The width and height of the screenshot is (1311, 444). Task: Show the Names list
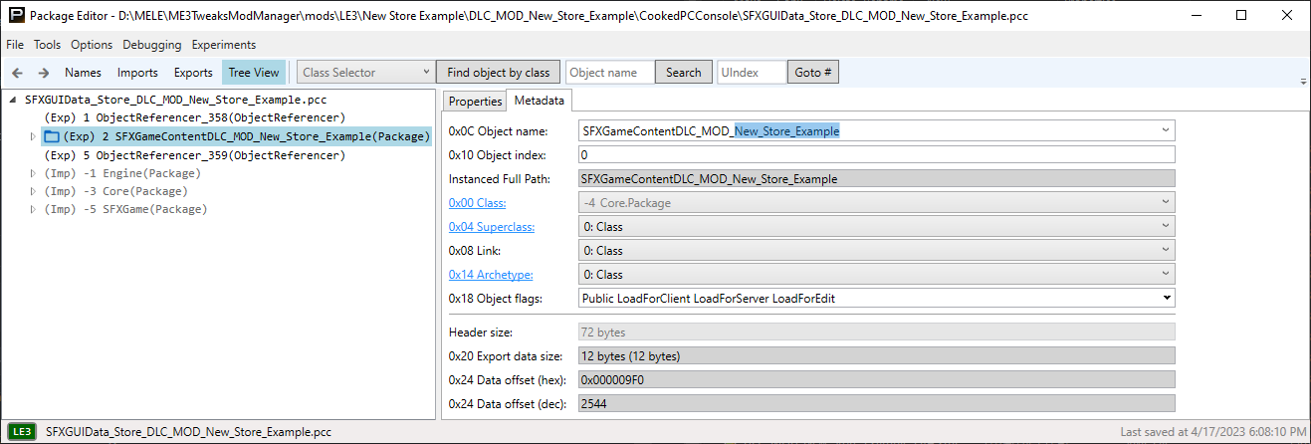pos(83,73)
